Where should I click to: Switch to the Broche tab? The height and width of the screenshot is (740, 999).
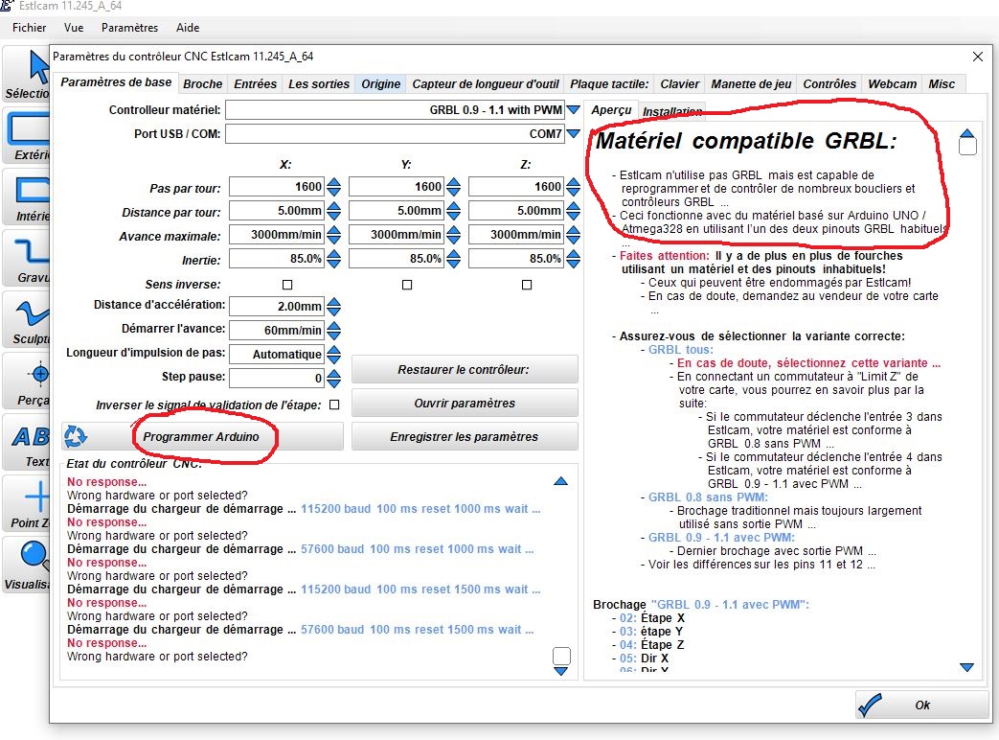(203, 83)
